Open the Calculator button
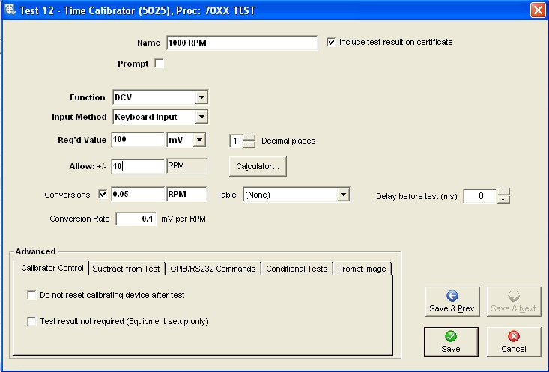Viewport: 549px width, 372px height. tap(258, 166)
